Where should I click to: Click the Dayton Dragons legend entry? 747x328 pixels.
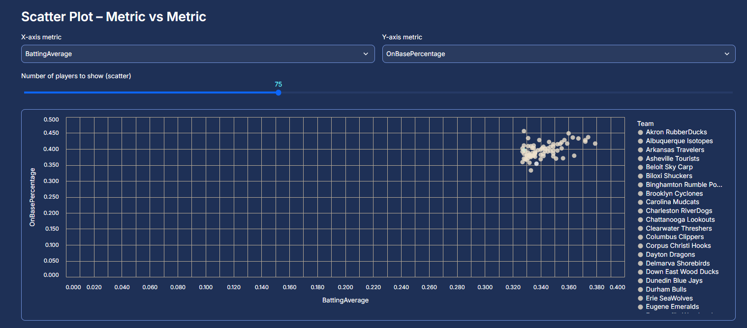tap(666, 255)
